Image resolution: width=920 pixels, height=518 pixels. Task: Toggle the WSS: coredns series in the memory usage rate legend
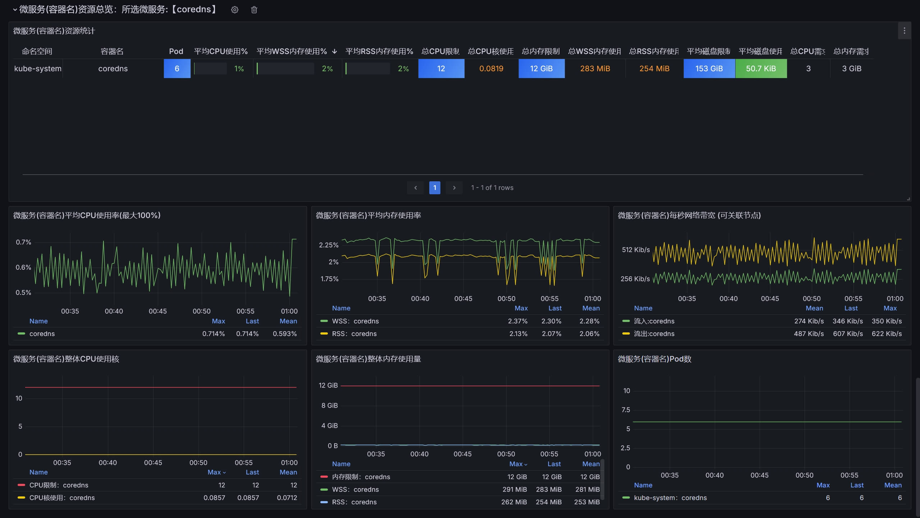tap(355, 321)
